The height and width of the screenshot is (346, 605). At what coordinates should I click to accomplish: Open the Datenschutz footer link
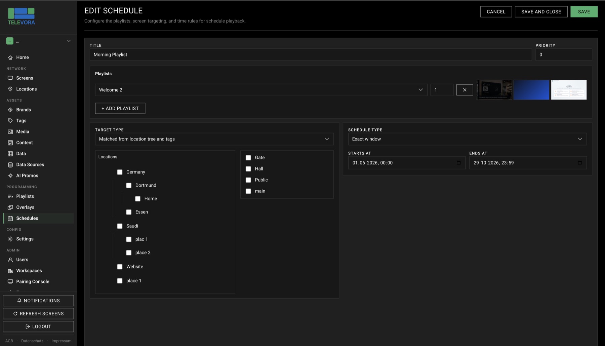pos(32,341)
